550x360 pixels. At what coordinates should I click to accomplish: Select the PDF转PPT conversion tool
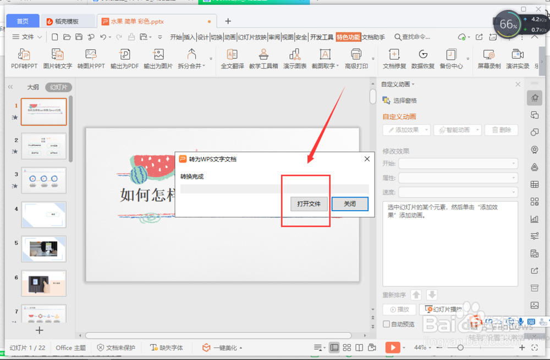tap(23, 58)
